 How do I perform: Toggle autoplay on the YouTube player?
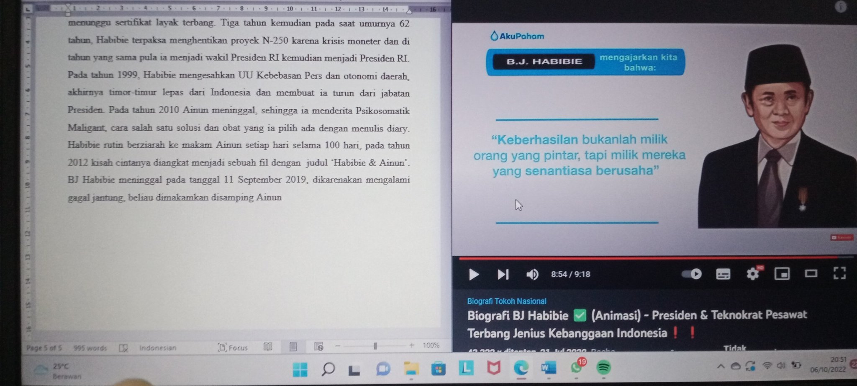692,274
